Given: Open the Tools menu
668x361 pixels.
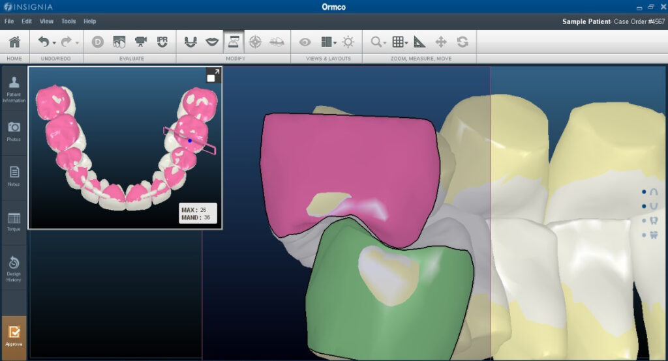Looking at the screenshot, I should [68, 22].
